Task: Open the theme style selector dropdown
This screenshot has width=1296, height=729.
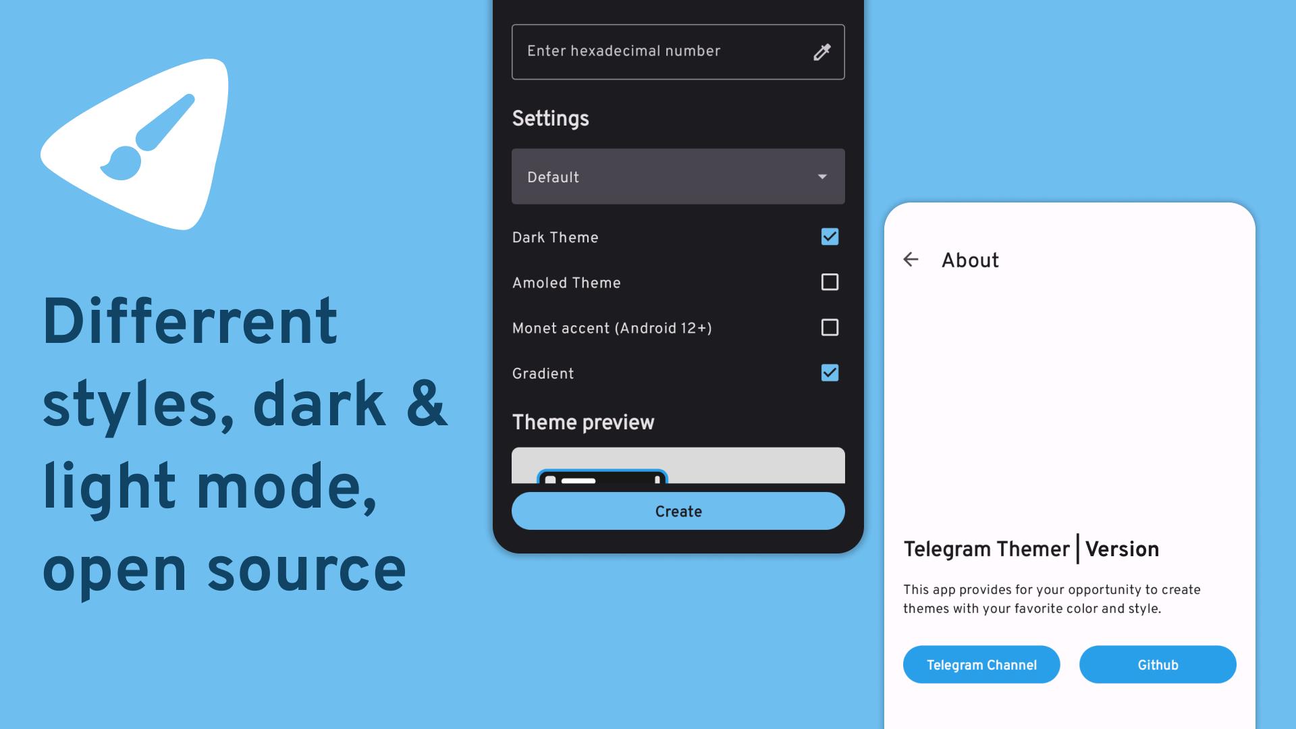Action: pos(678,176)
